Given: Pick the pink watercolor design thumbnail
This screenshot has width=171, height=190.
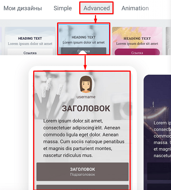Looking at the screenshot, I should 137,41.
